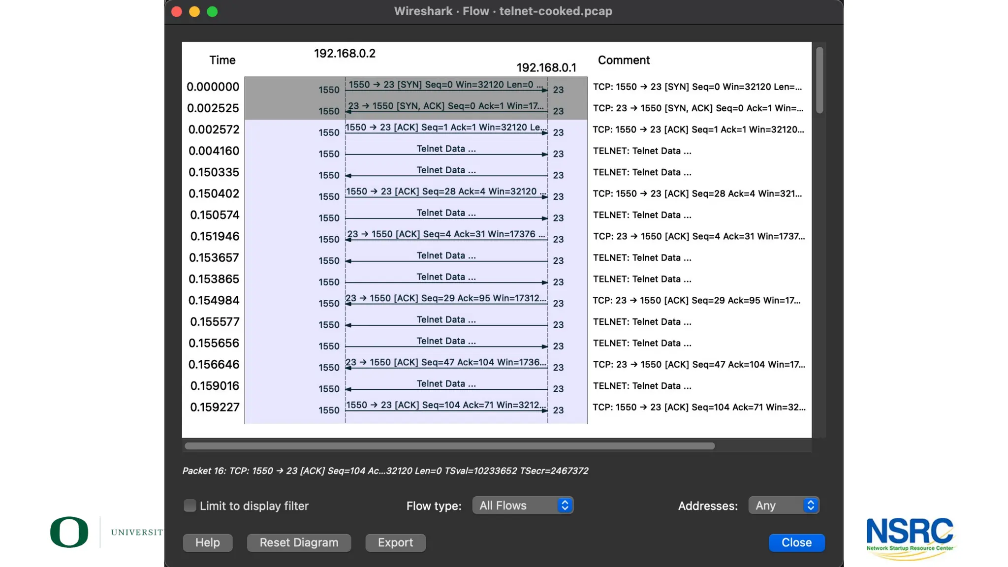
Task: Click the horizontal scrollbar under the diagram
Action: pyautogui.click(x=449, y=446)
